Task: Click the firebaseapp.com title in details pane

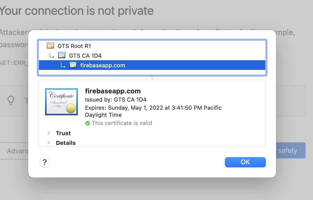Action: click(113, 91)
